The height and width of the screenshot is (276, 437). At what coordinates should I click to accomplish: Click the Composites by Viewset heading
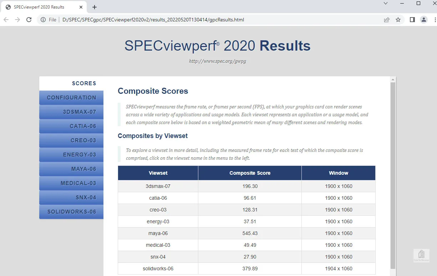[x=153, y=136]
